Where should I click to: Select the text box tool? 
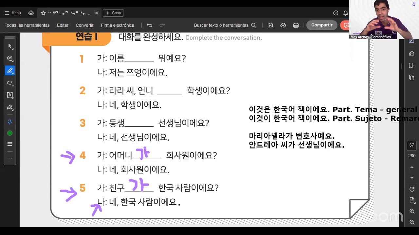(x=10, y=95)
